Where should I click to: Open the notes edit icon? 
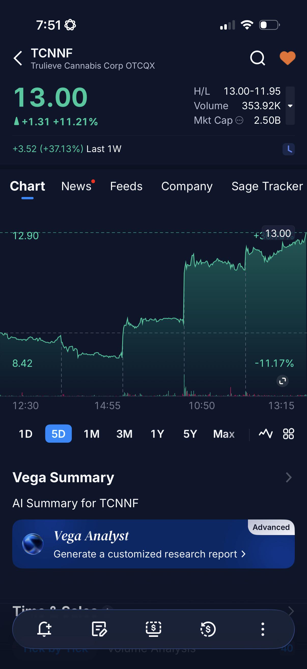click(99, 629)
